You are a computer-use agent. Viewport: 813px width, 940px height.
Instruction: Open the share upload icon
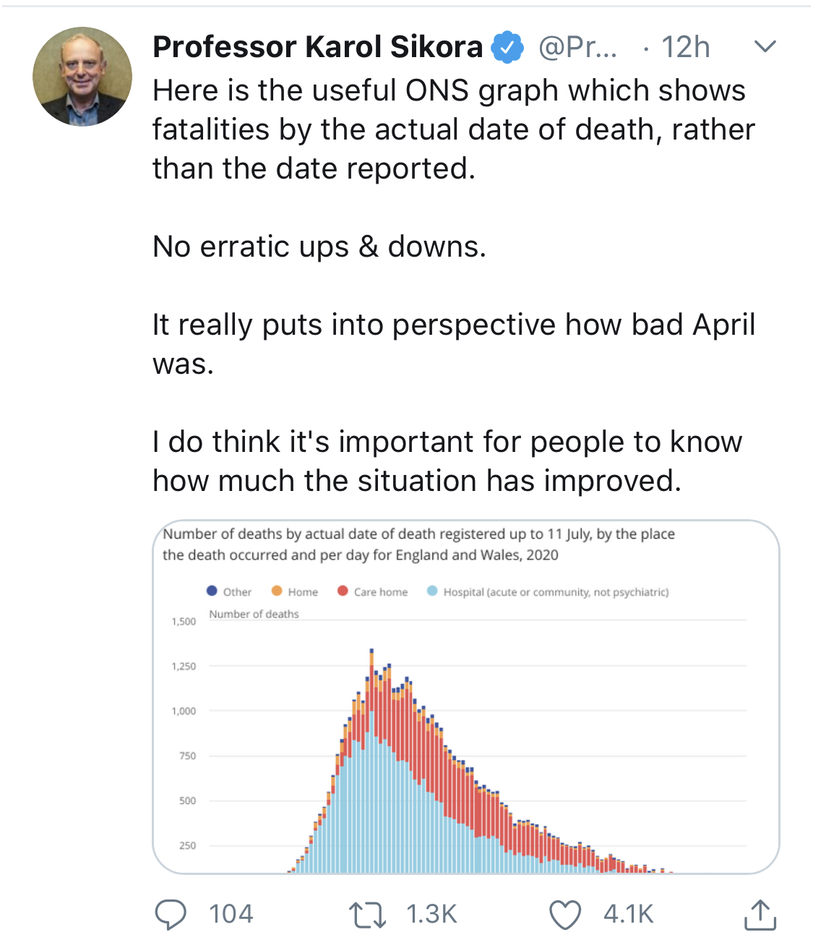(x=760, y=914)
